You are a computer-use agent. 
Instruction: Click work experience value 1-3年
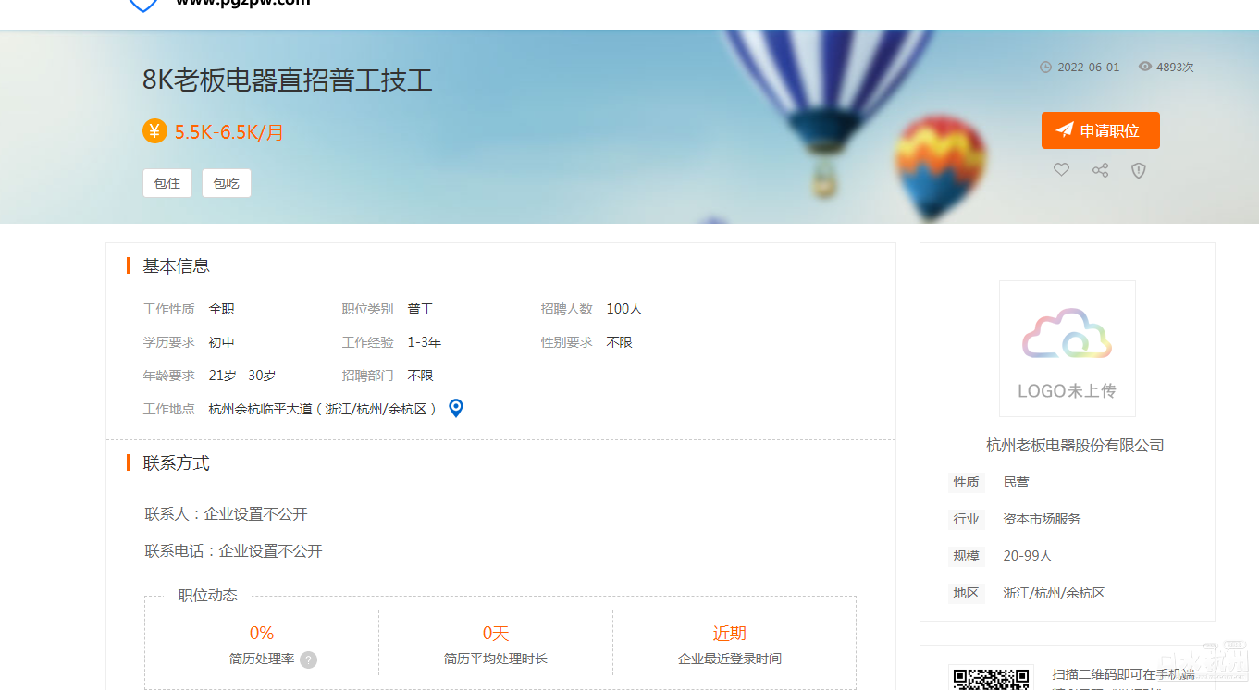(425, 342)
